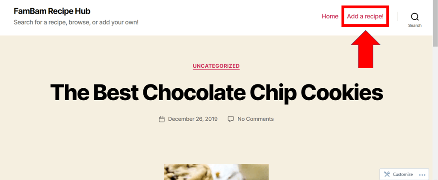Select the "Add a recipe!" menu item
This screenshot has width=438, height=180.
click(x=365, y=16)
